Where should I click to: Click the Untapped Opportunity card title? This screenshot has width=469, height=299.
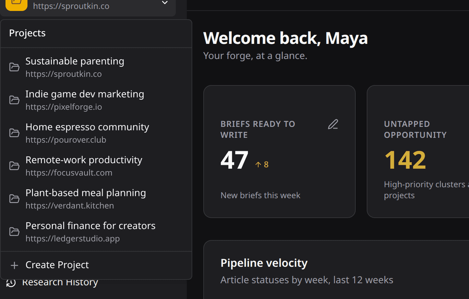click(415, 129)
